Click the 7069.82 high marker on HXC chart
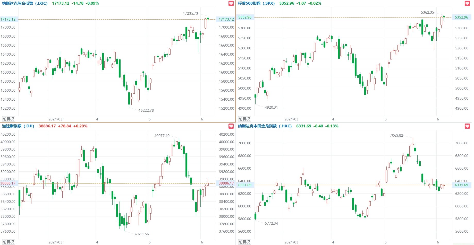This screenshot has width=474, height=245. coord(396,135)
